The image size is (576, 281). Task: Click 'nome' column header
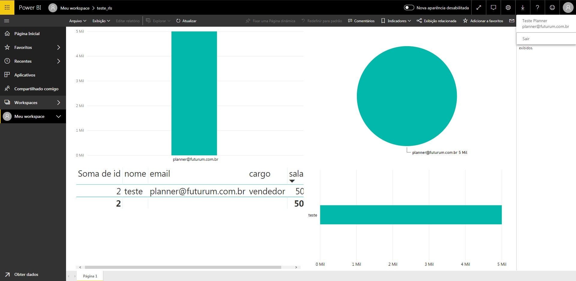coord(135,174)
